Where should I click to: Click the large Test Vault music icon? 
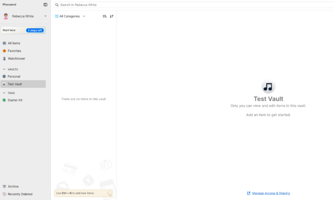click(x=268, y=87)
